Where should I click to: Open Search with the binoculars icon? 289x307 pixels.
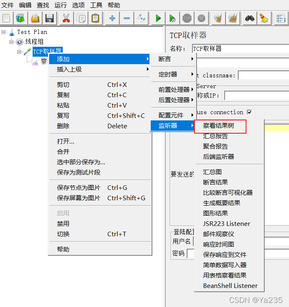coord(249,18)
